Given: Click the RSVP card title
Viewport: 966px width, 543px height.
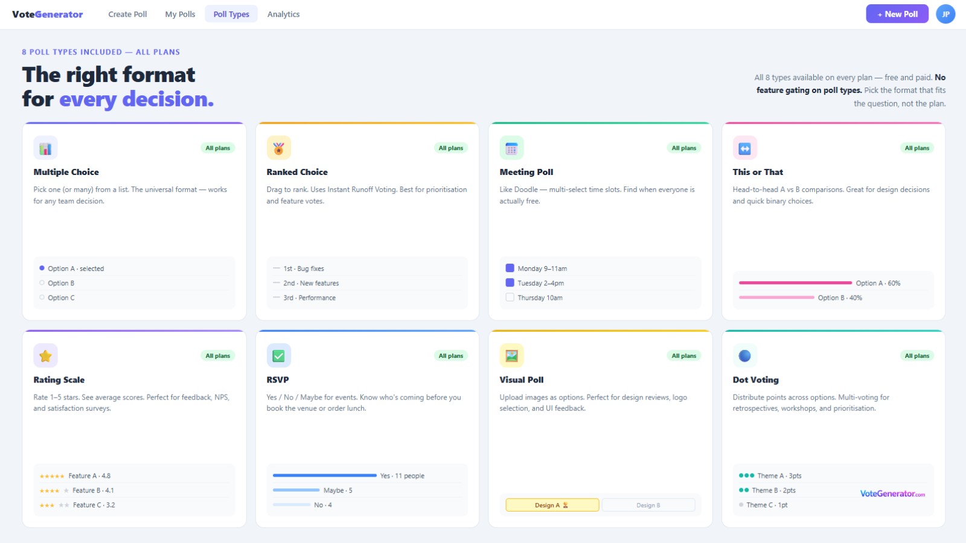Looking at the screenshot, I should pos(278,379).
